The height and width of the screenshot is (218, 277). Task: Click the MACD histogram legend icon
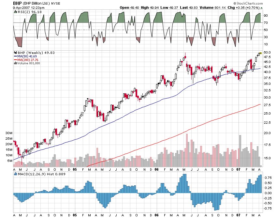tap(16, 174)
